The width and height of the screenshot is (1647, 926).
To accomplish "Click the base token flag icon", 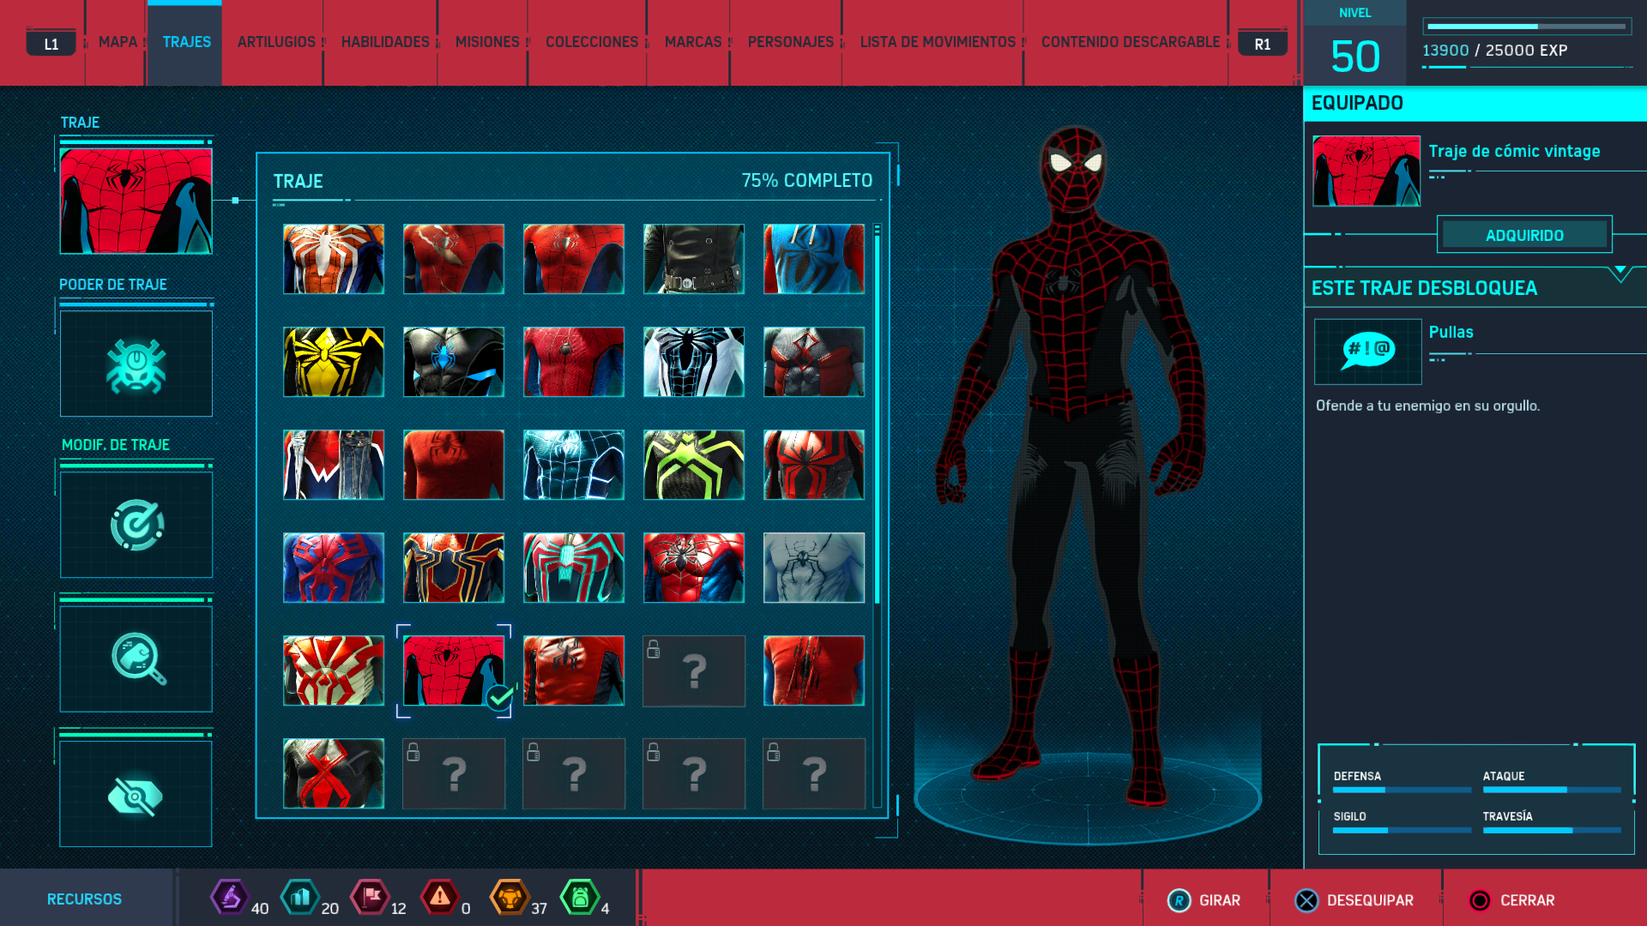I will 370,898.
